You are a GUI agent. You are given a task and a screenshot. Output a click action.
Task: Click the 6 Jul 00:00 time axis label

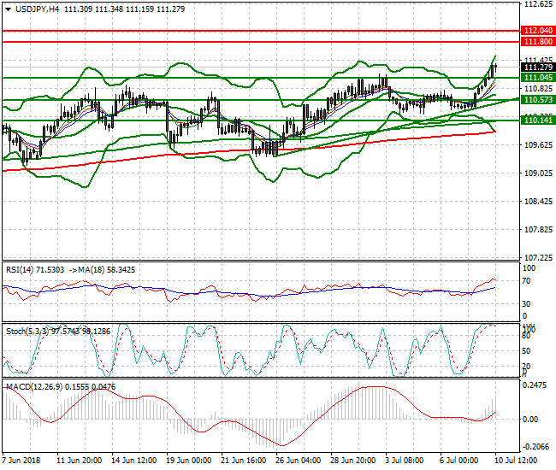coord(459,461)
